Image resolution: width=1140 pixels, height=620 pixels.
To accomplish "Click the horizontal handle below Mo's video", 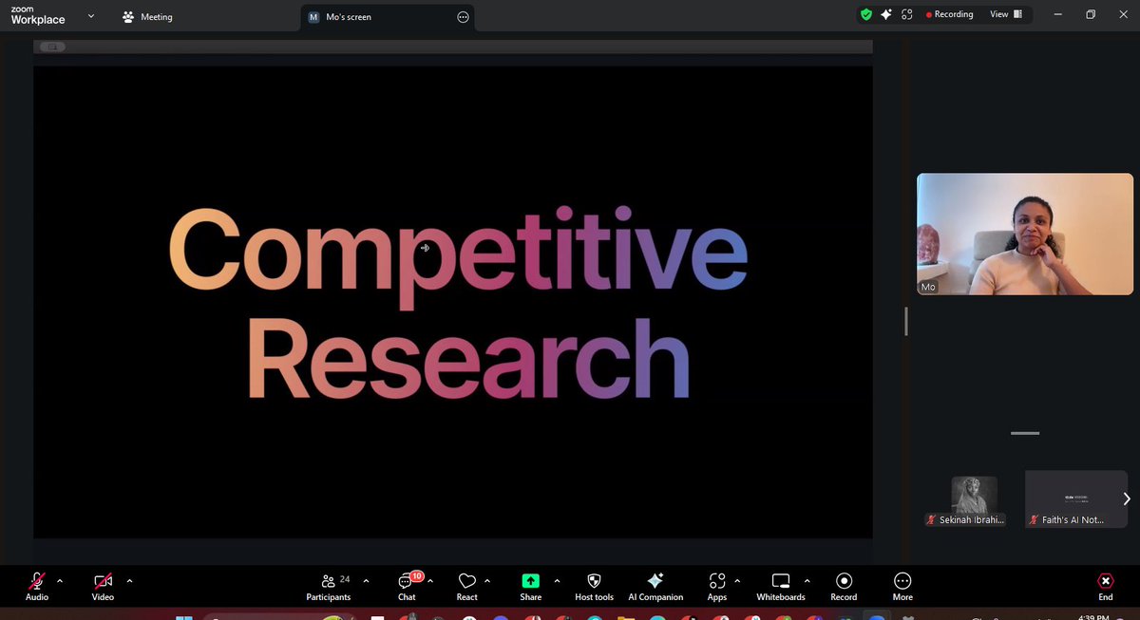I will coord(1025,433).
